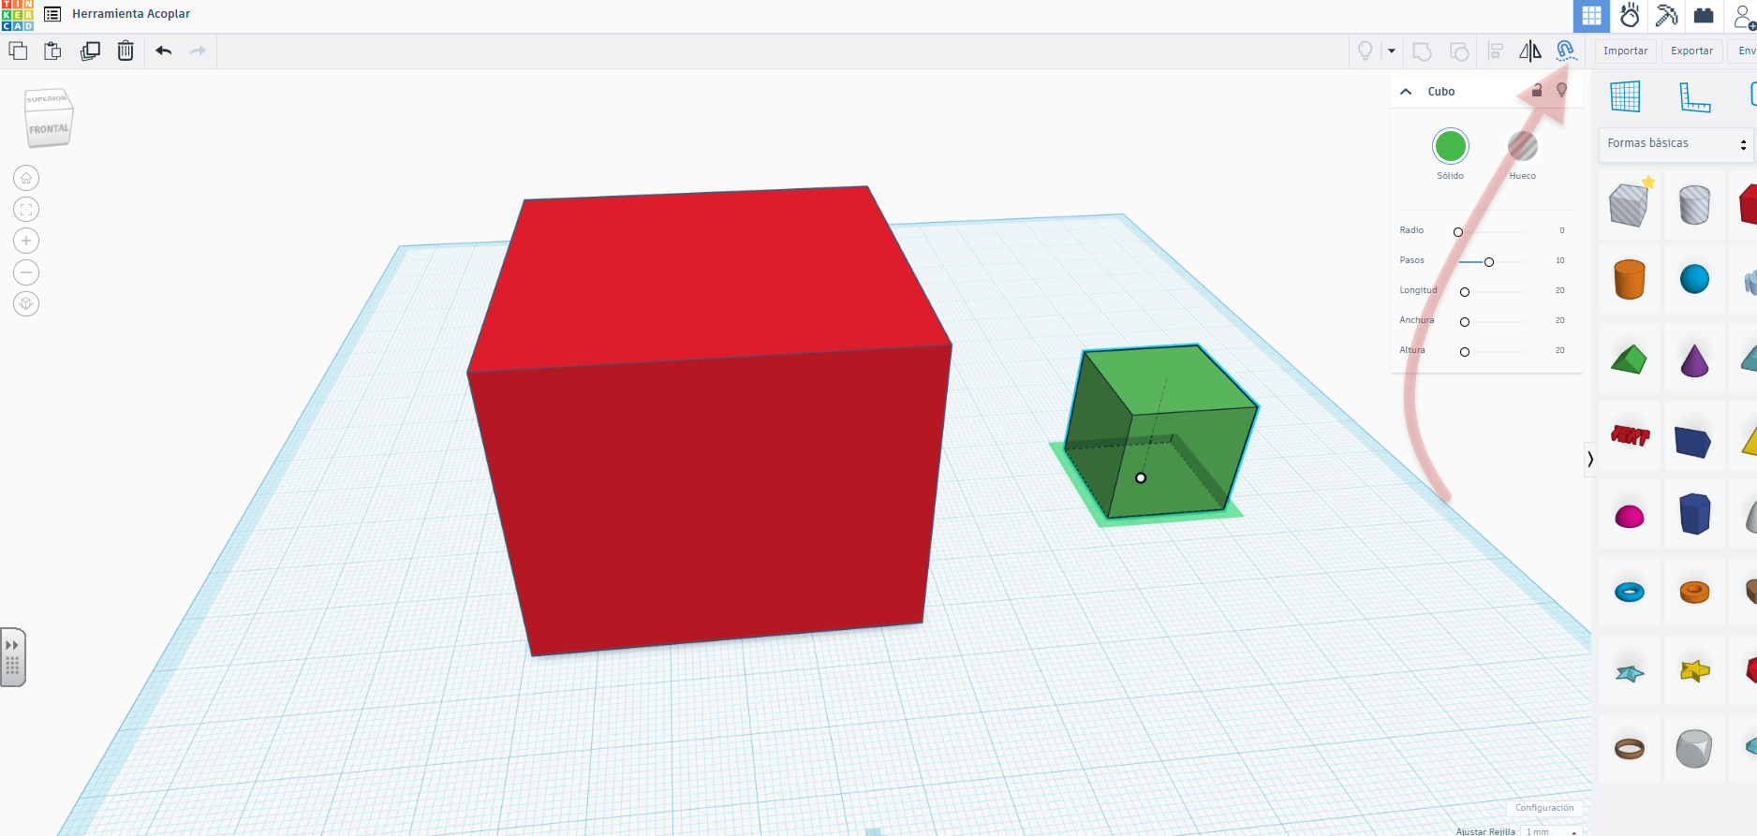This screenshot has height=836, width=1757.
Task: Click the Importar button
Action: pyautogui.click(x=1625, y=51)
